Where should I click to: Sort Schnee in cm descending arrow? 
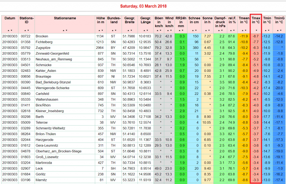coord(196,30)
